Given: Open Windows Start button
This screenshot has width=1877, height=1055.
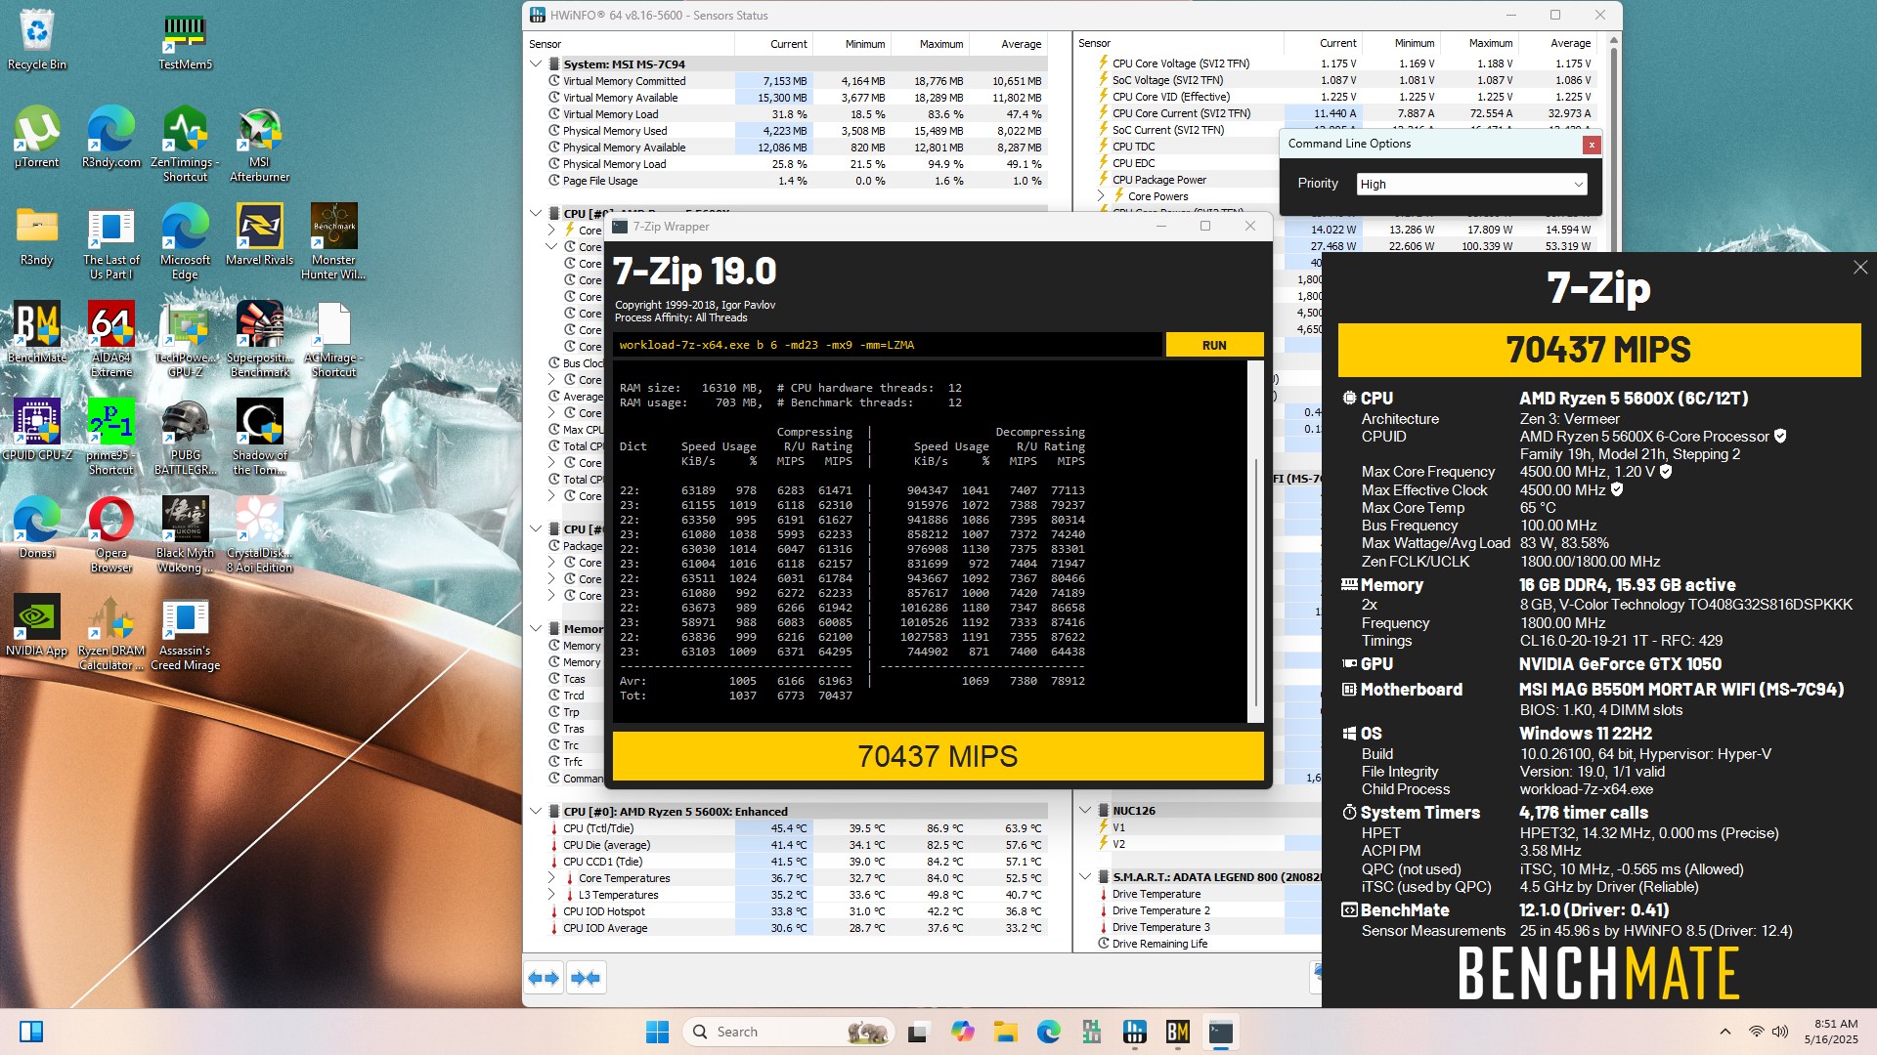Looking at the screenshot, I should pos(657,1032).
